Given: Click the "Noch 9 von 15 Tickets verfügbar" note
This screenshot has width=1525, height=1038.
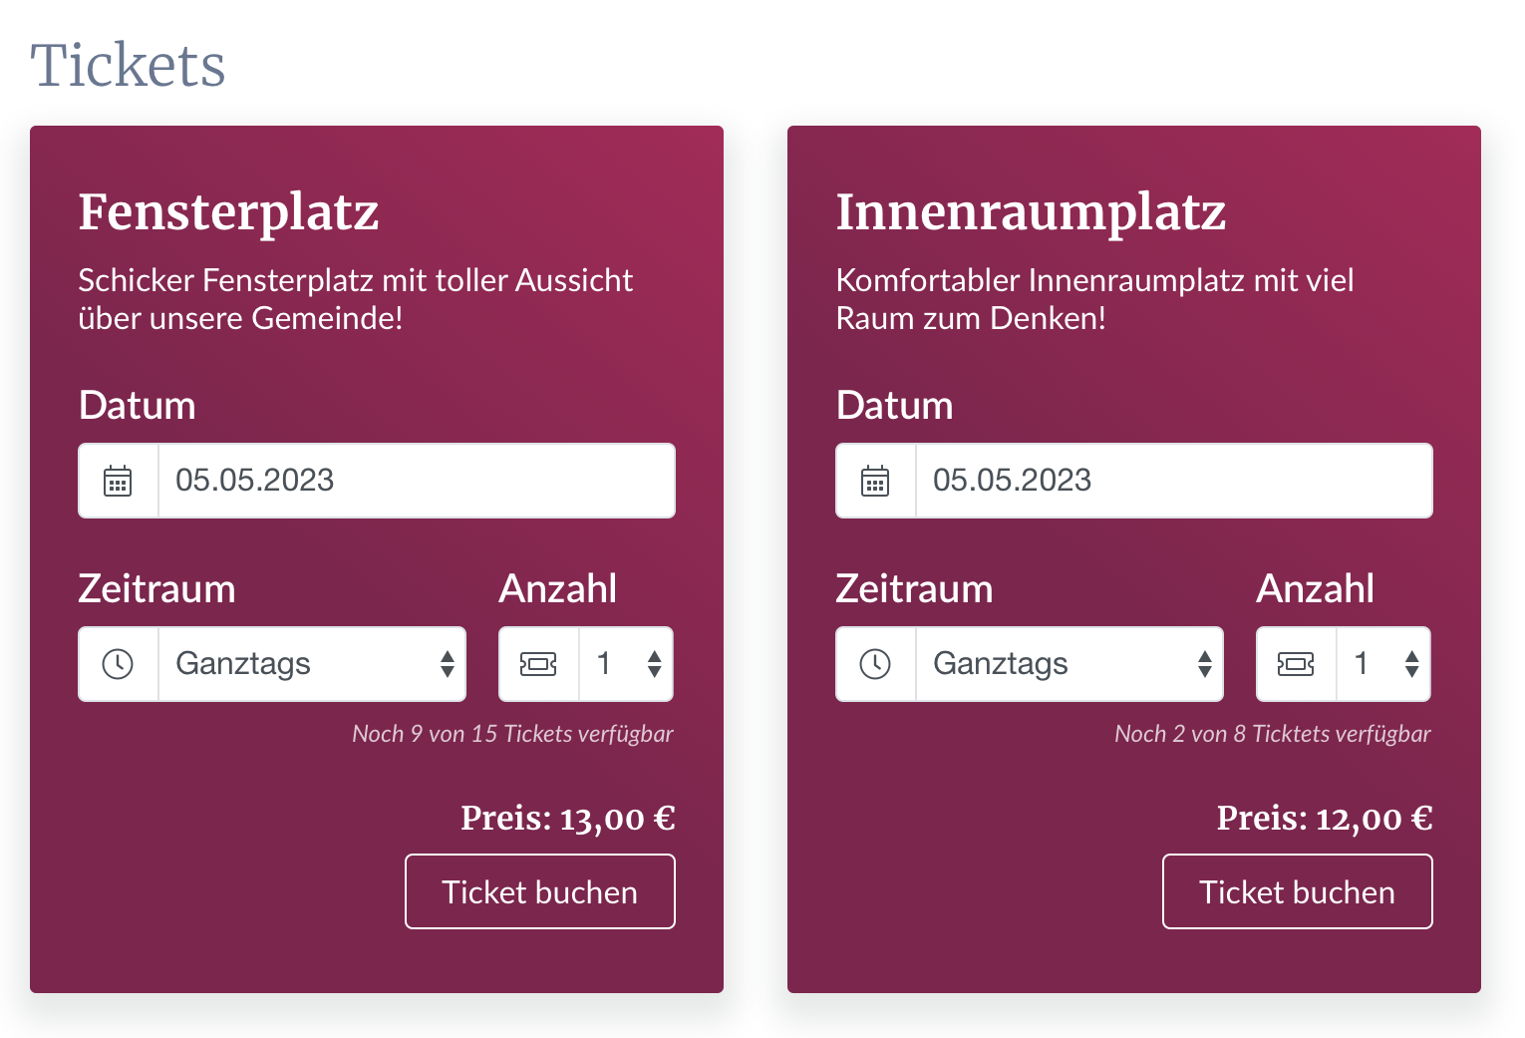Looking at the screenshot, I should (x=512, y=734).
